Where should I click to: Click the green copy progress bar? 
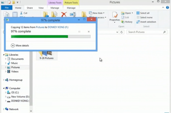coord(51,36)
